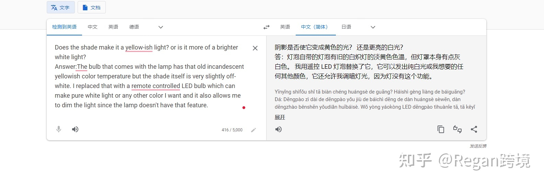Share the translation result
Screen dimensions: 544x185
click(474, 129)
